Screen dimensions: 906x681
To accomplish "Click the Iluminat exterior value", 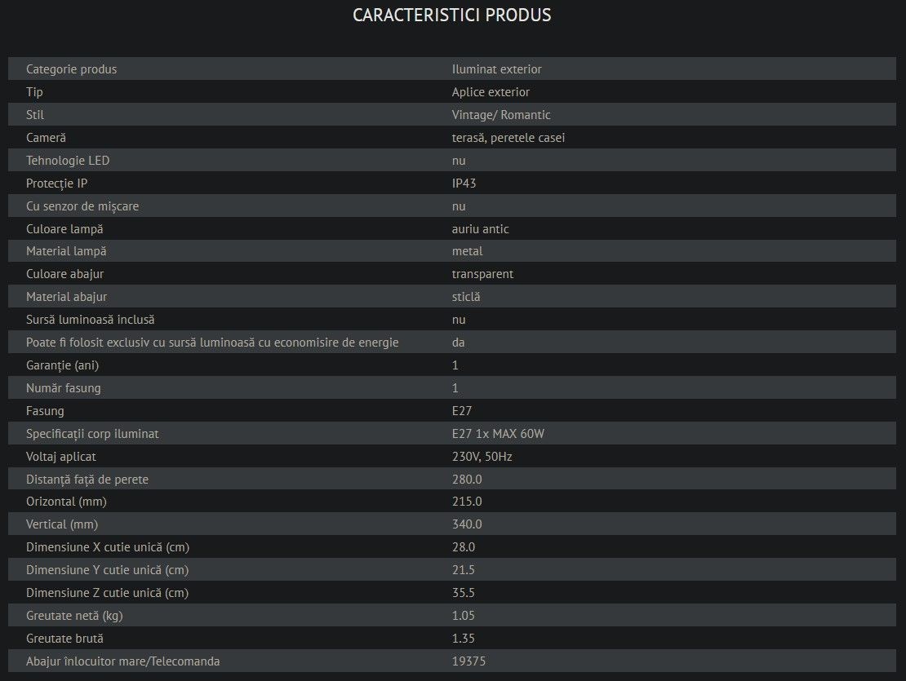I will click(x=496, y=69).
